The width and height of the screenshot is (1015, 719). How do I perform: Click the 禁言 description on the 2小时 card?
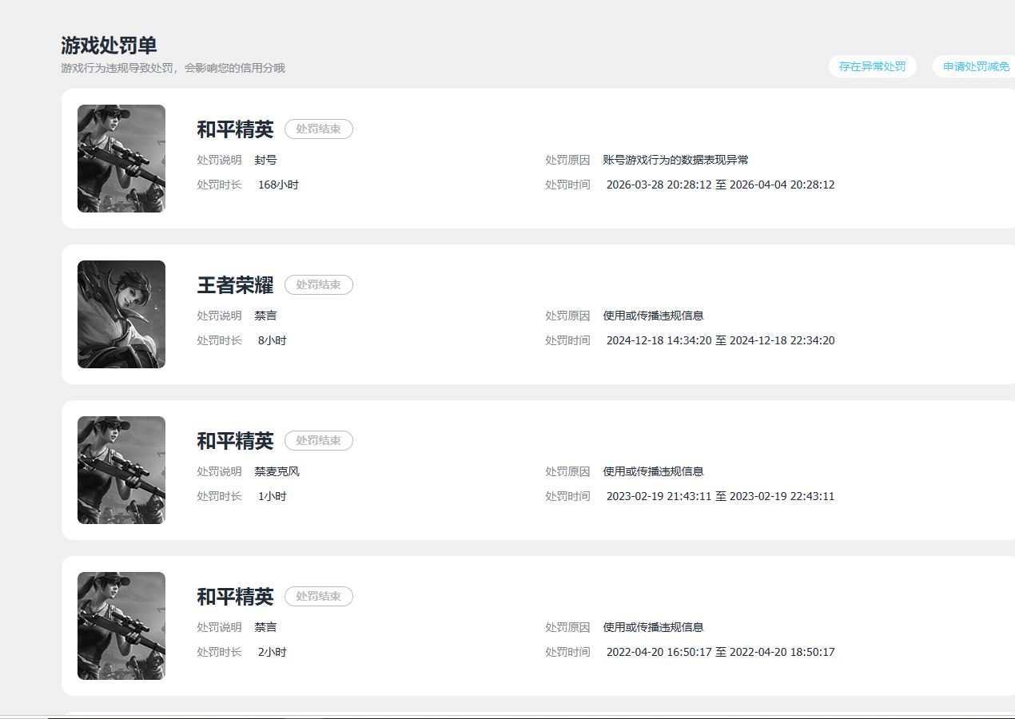(x=265, y=627)
